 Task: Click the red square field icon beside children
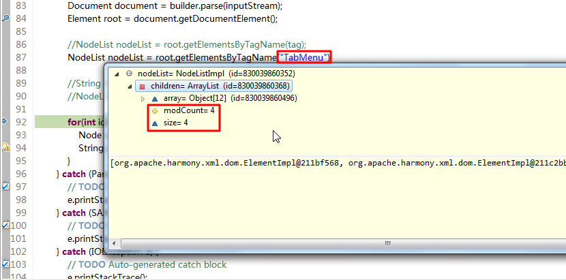click(x=143, y=87)
